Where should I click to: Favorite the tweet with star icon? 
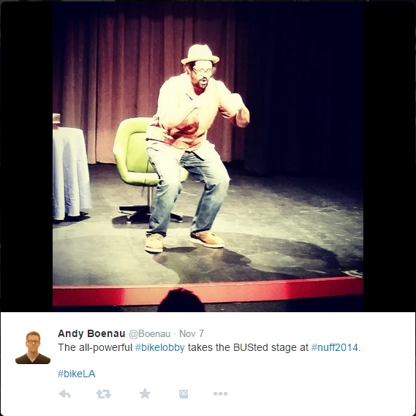145,393
